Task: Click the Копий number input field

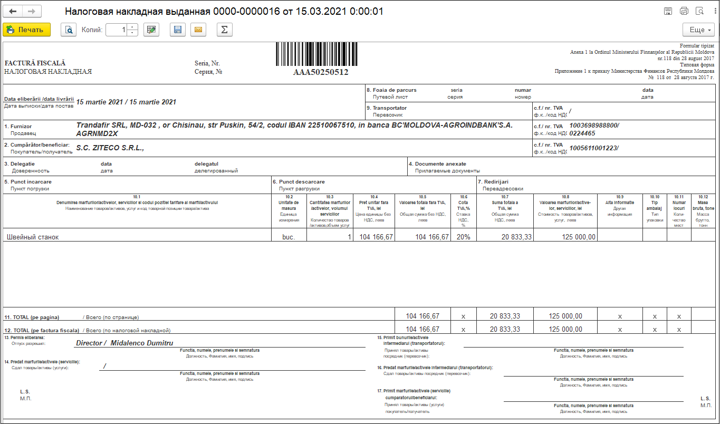Action: point(116,30)
